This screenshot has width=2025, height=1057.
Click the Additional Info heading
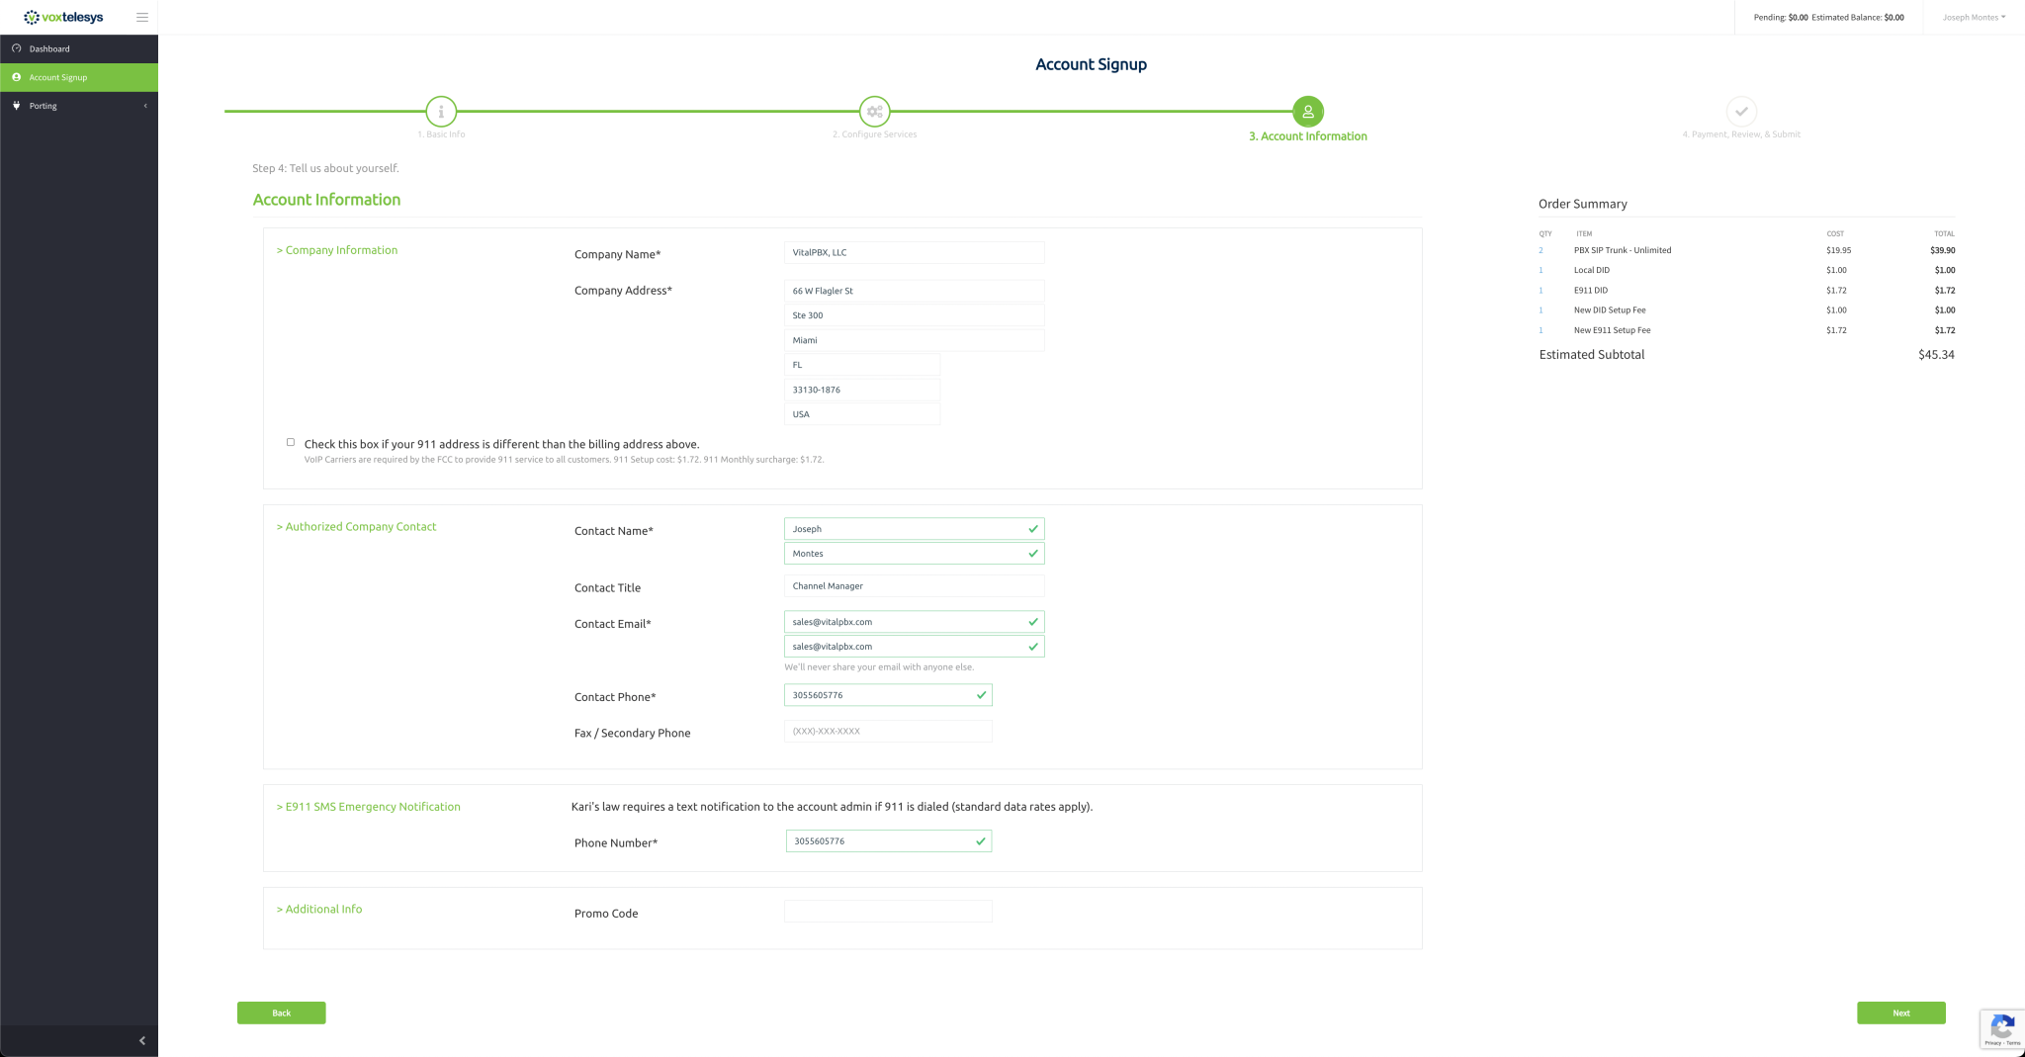[x=319, y=910]
